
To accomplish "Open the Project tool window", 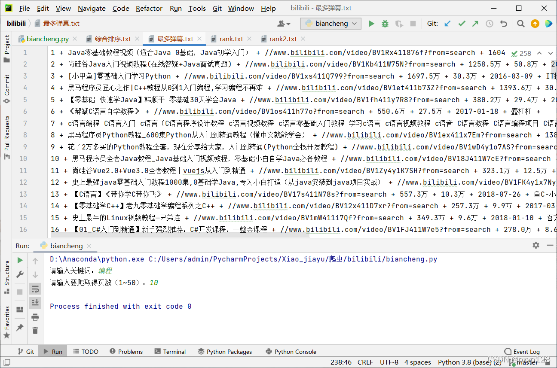I will pos(6,49).
